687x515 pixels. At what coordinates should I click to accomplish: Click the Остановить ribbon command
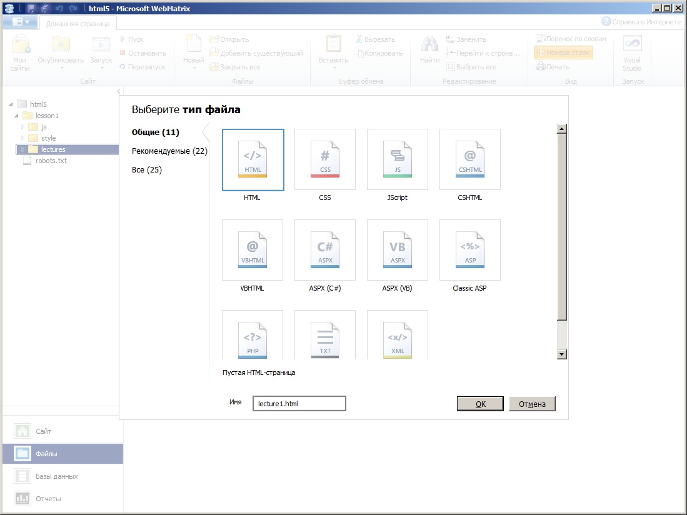143,53
